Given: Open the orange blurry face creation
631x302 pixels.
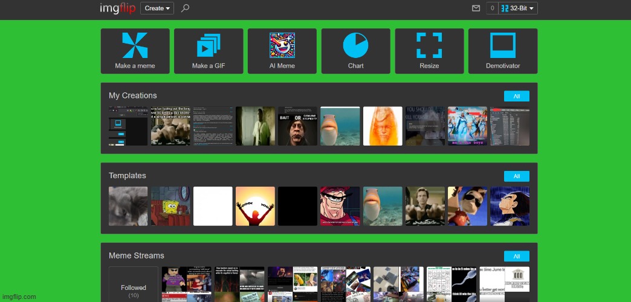Looking at the screenshot, I should click(x=383, y=126).
